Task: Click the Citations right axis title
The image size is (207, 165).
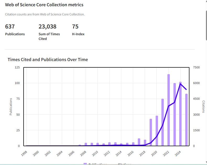Action: (203, 107)
